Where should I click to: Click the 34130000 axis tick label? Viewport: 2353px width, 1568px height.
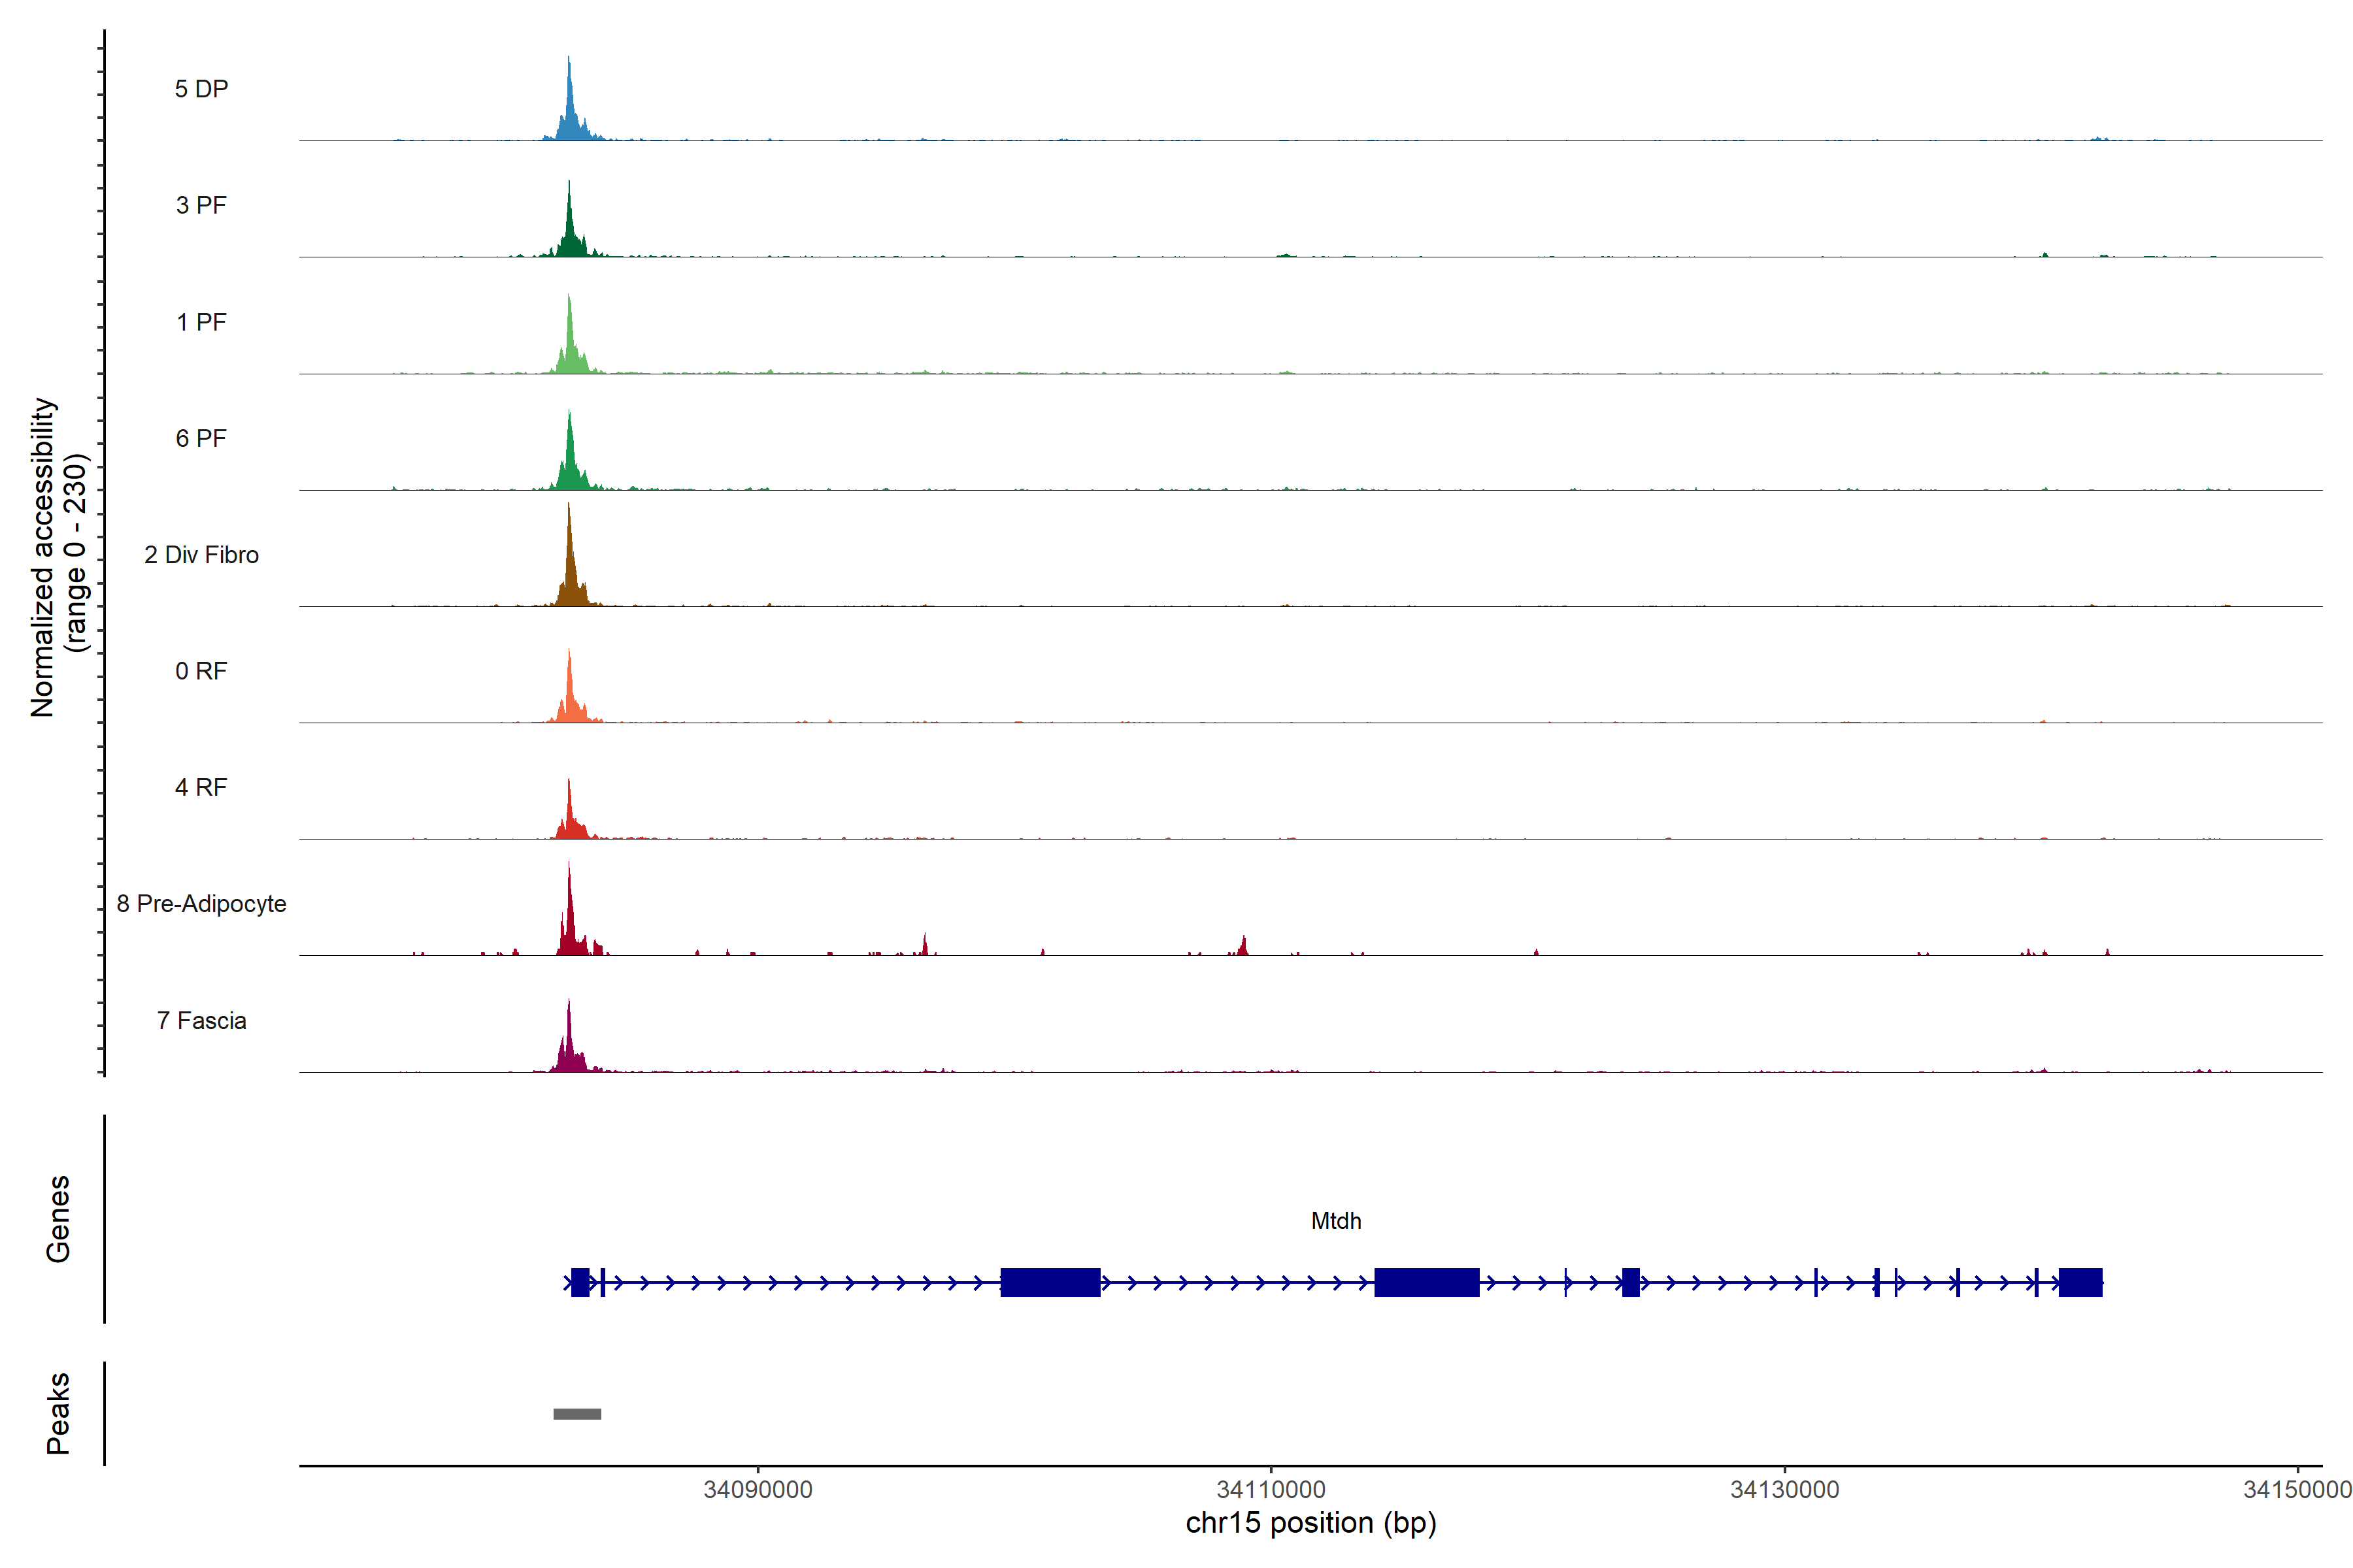(x=1784, y=1489)
